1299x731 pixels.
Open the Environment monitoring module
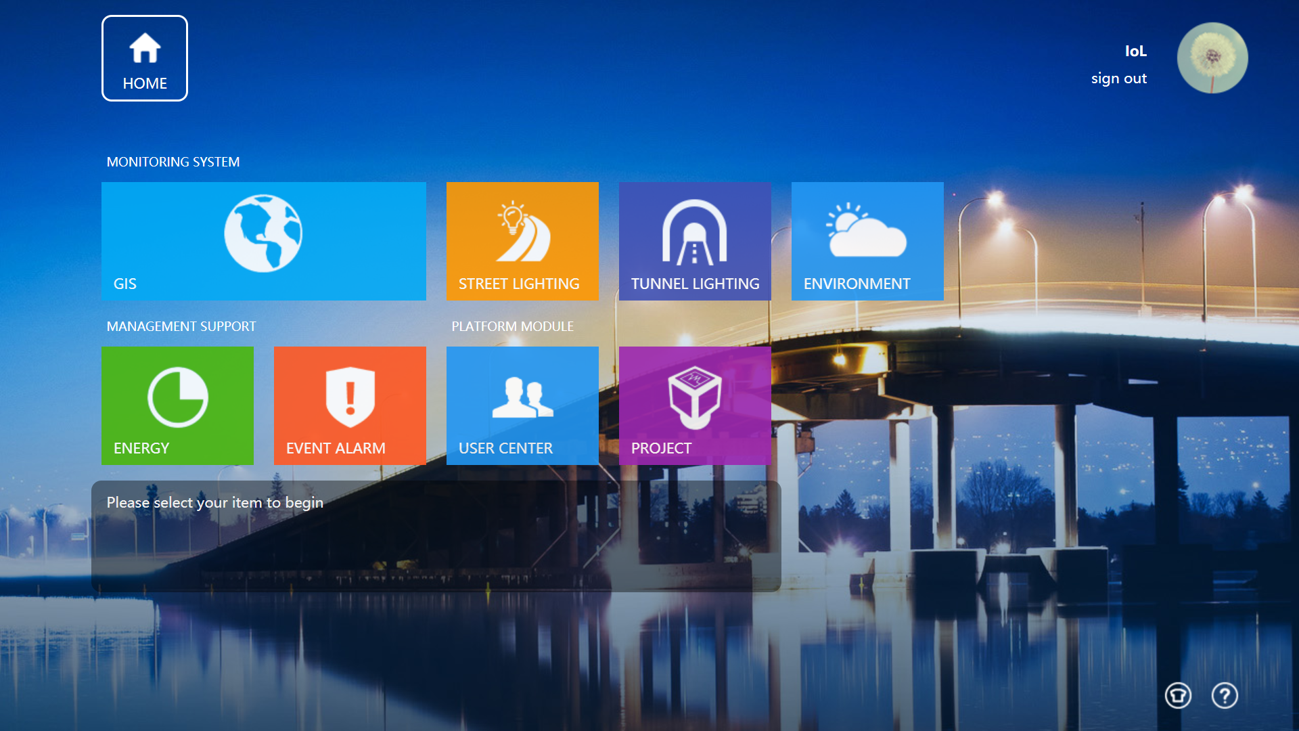(867, 241)
